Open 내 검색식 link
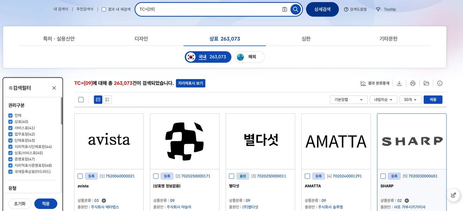This screenshot has width=463, height=211. tap(61, 9)
